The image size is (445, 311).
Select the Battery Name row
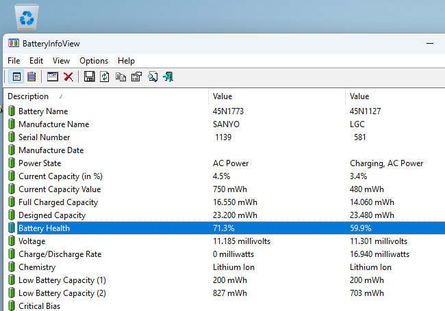pos(224,111)
